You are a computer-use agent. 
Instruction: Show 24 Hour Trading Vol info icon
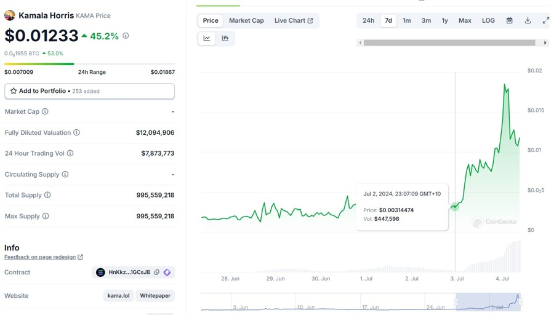[x=70, y=153]
